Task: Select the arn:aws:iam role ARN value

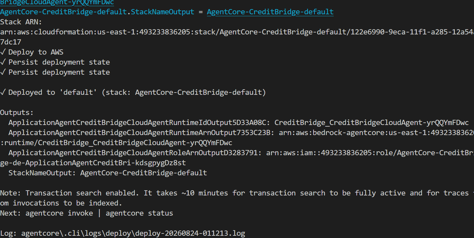Action: coord(370,153)
